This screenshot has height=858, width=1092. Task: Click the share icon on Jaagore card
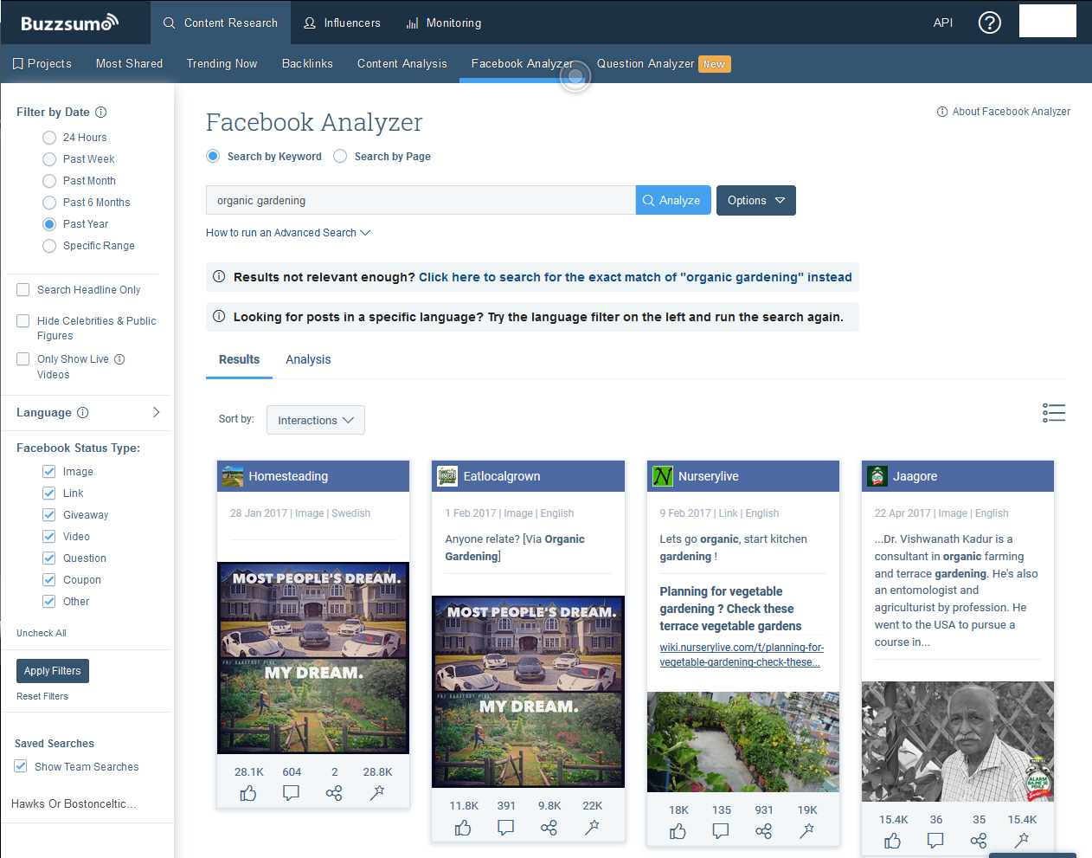coord(979,841)
